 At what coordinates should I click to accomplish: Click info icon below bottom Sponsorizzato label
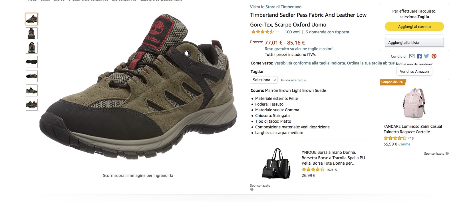(252, 189)
